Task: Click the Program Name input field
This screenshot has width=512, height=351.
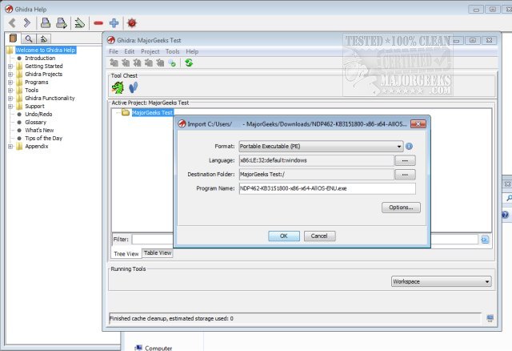Action: coord(327,188)
